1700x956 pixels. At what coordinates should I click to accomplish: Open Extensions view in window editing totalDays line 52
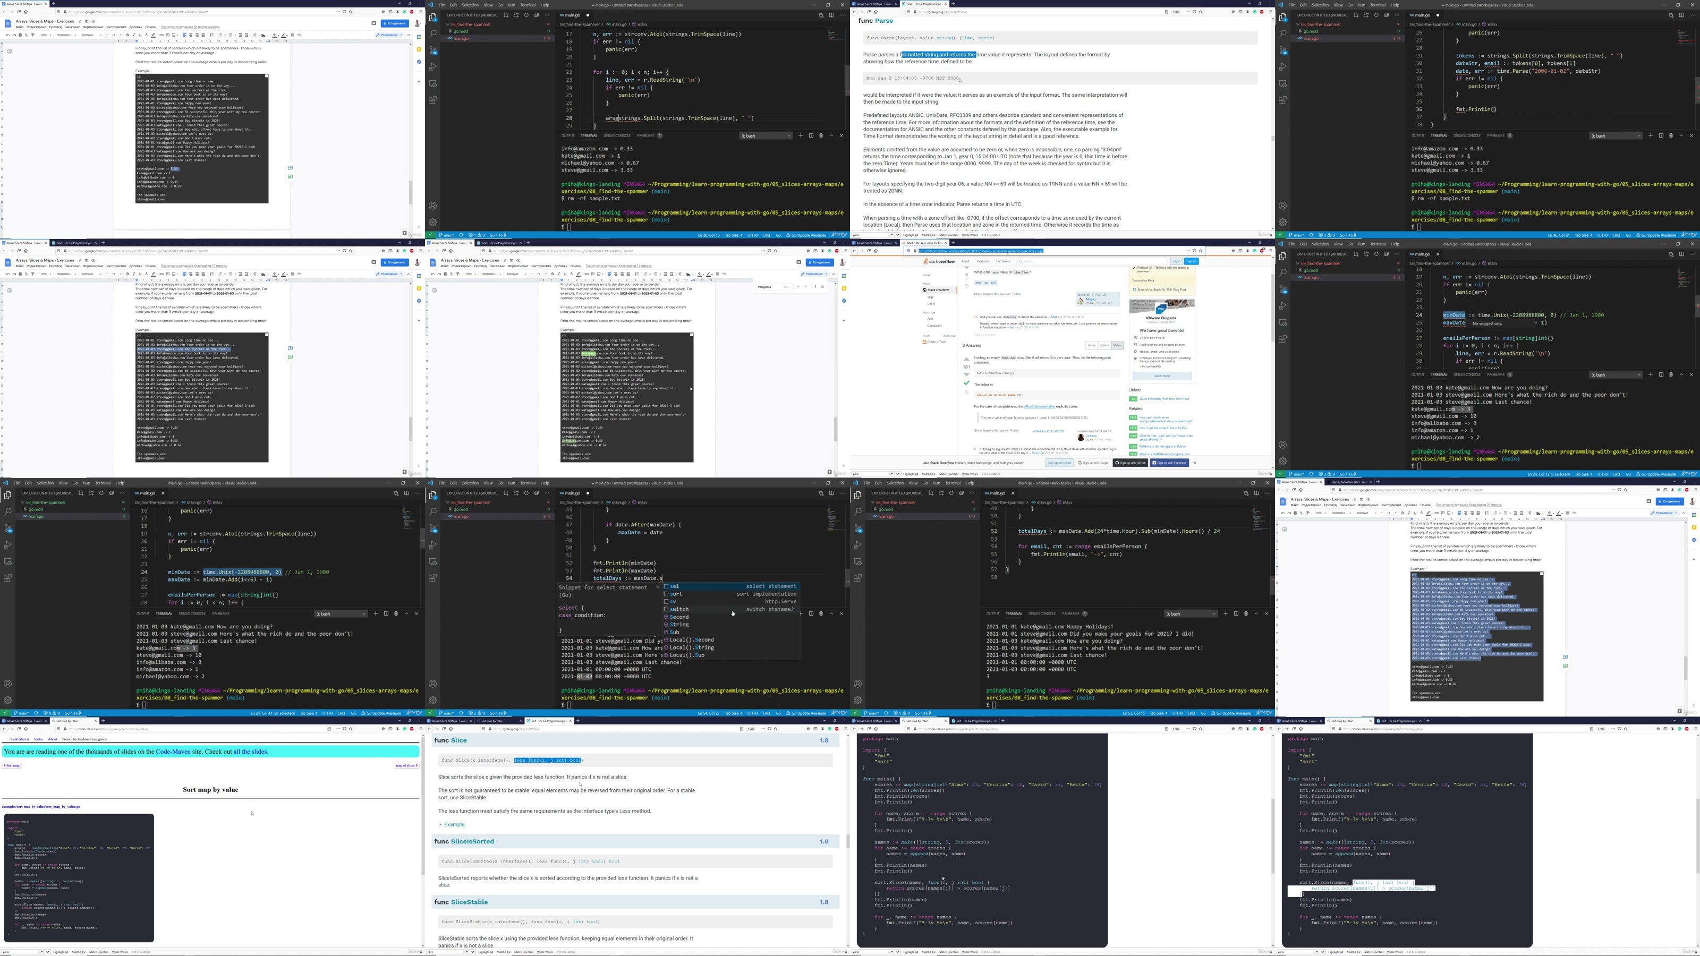coord(858,578)
